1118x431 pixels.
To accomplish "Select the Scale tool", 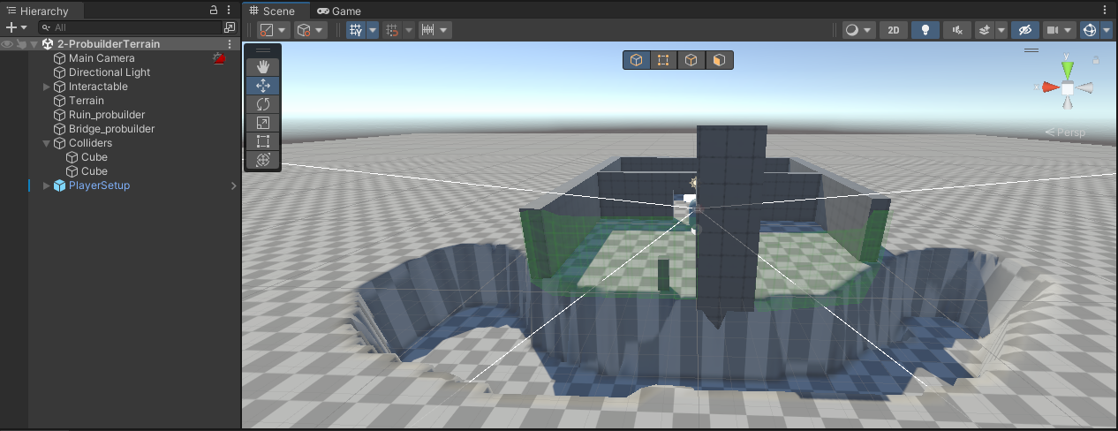I will click(x=262, y=123).
